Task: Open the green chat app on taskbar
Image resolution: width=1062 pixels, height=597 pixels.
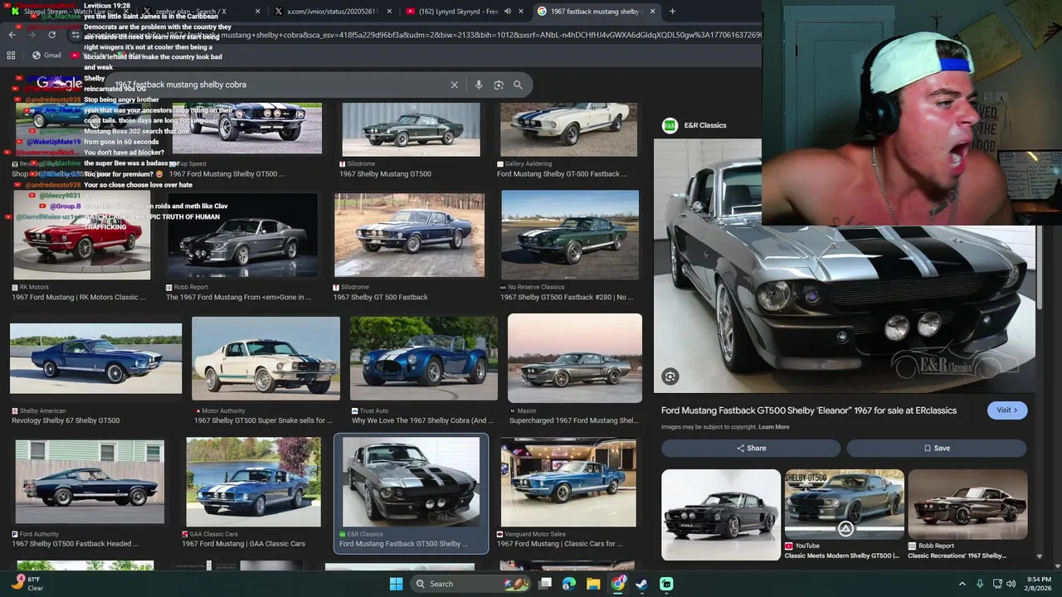Action: pos(666,584)
